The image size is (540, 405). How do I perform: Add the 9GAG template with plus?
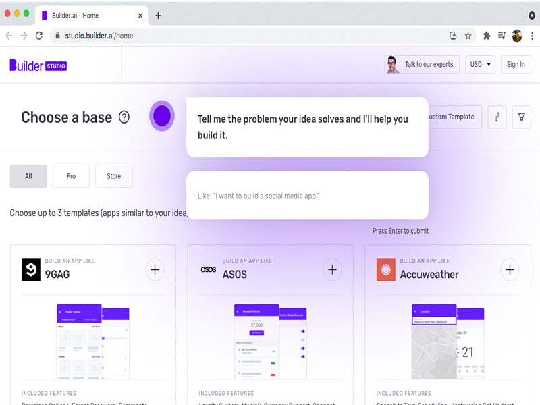155,270
